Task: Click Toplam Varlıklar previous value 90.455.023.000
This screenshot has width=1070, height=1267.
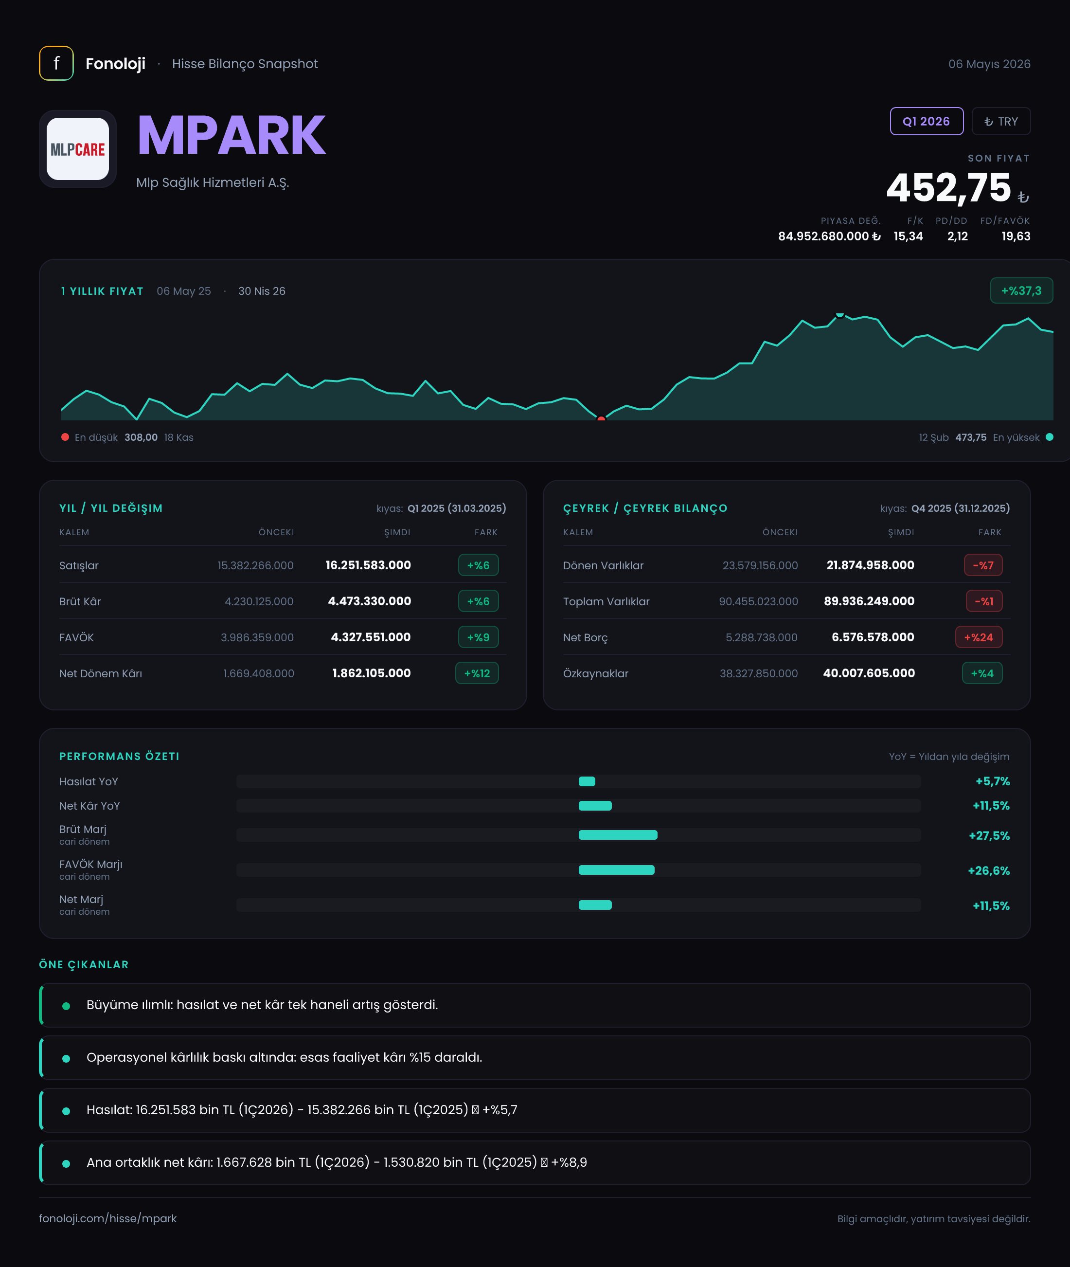Action: coord(758,601)
